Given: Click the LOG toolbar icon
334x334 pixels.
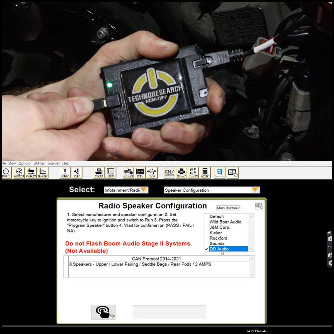Looking at the screenshot, I should [111, 173].
